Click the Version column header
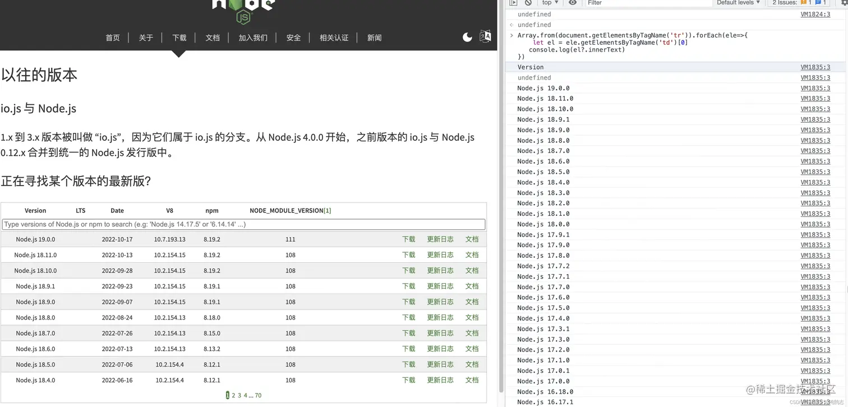The height and width of the screenshot is (407, 848). (x=35, y=211)
